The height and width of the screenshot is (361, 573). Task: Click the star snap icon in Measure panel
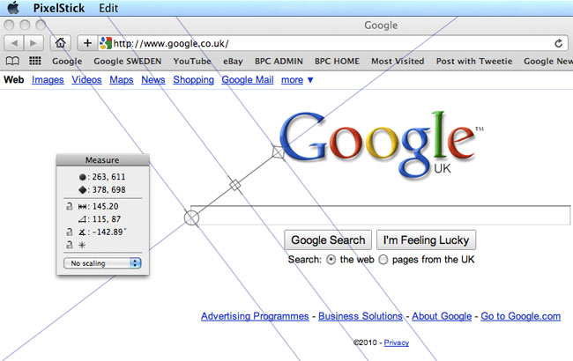pyautogui.click(x=82, y=246)
